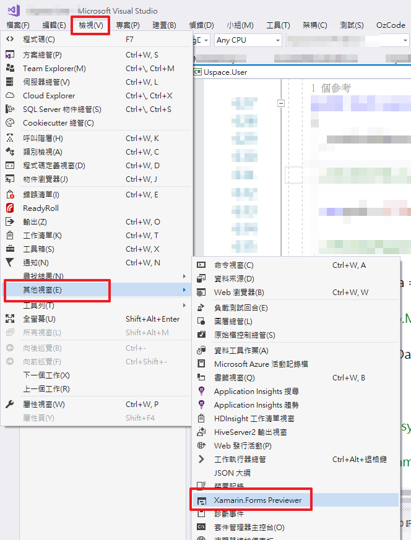Click the Cookiecutter 總管 icon
411x540 pixels.
pos(10,122)
